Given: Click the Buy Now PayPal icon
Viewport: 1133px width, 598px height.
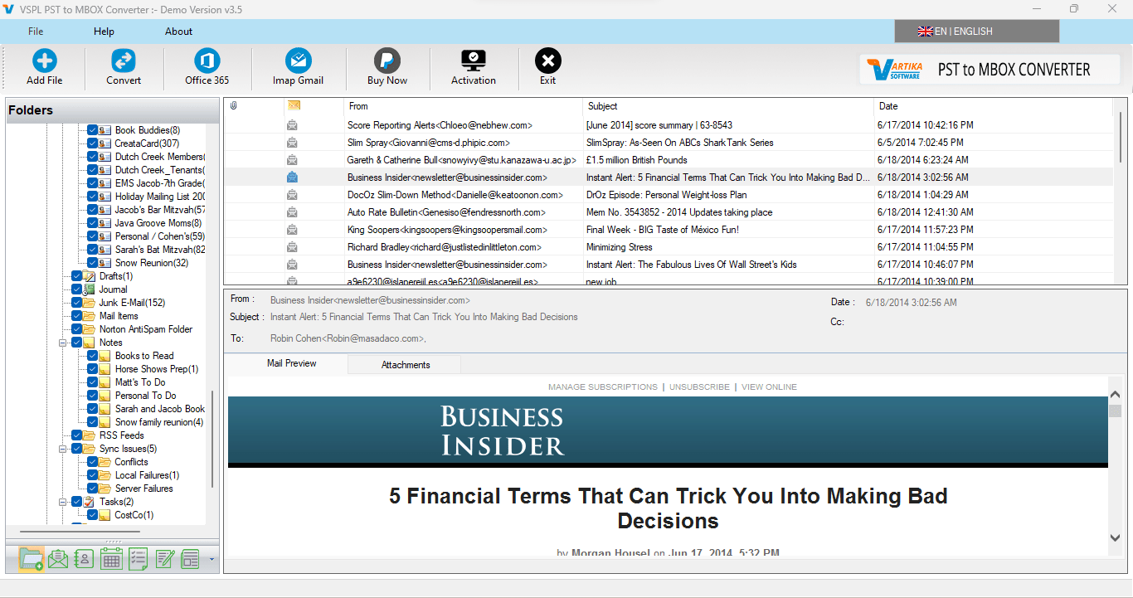Looking at the screenshot, I should tap(387, 61).
